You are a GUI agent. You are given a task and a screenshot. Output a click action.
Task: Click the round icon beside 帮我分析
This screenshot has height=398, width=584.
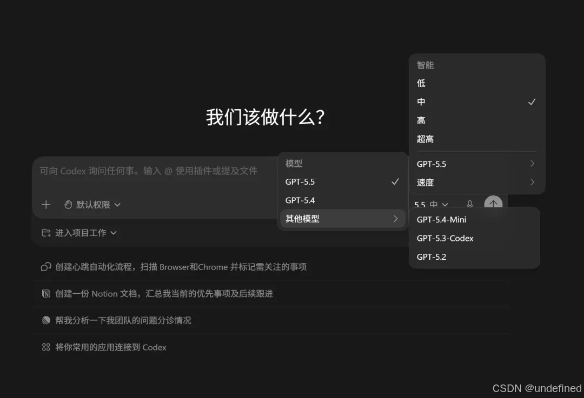[x=46, y=320]
